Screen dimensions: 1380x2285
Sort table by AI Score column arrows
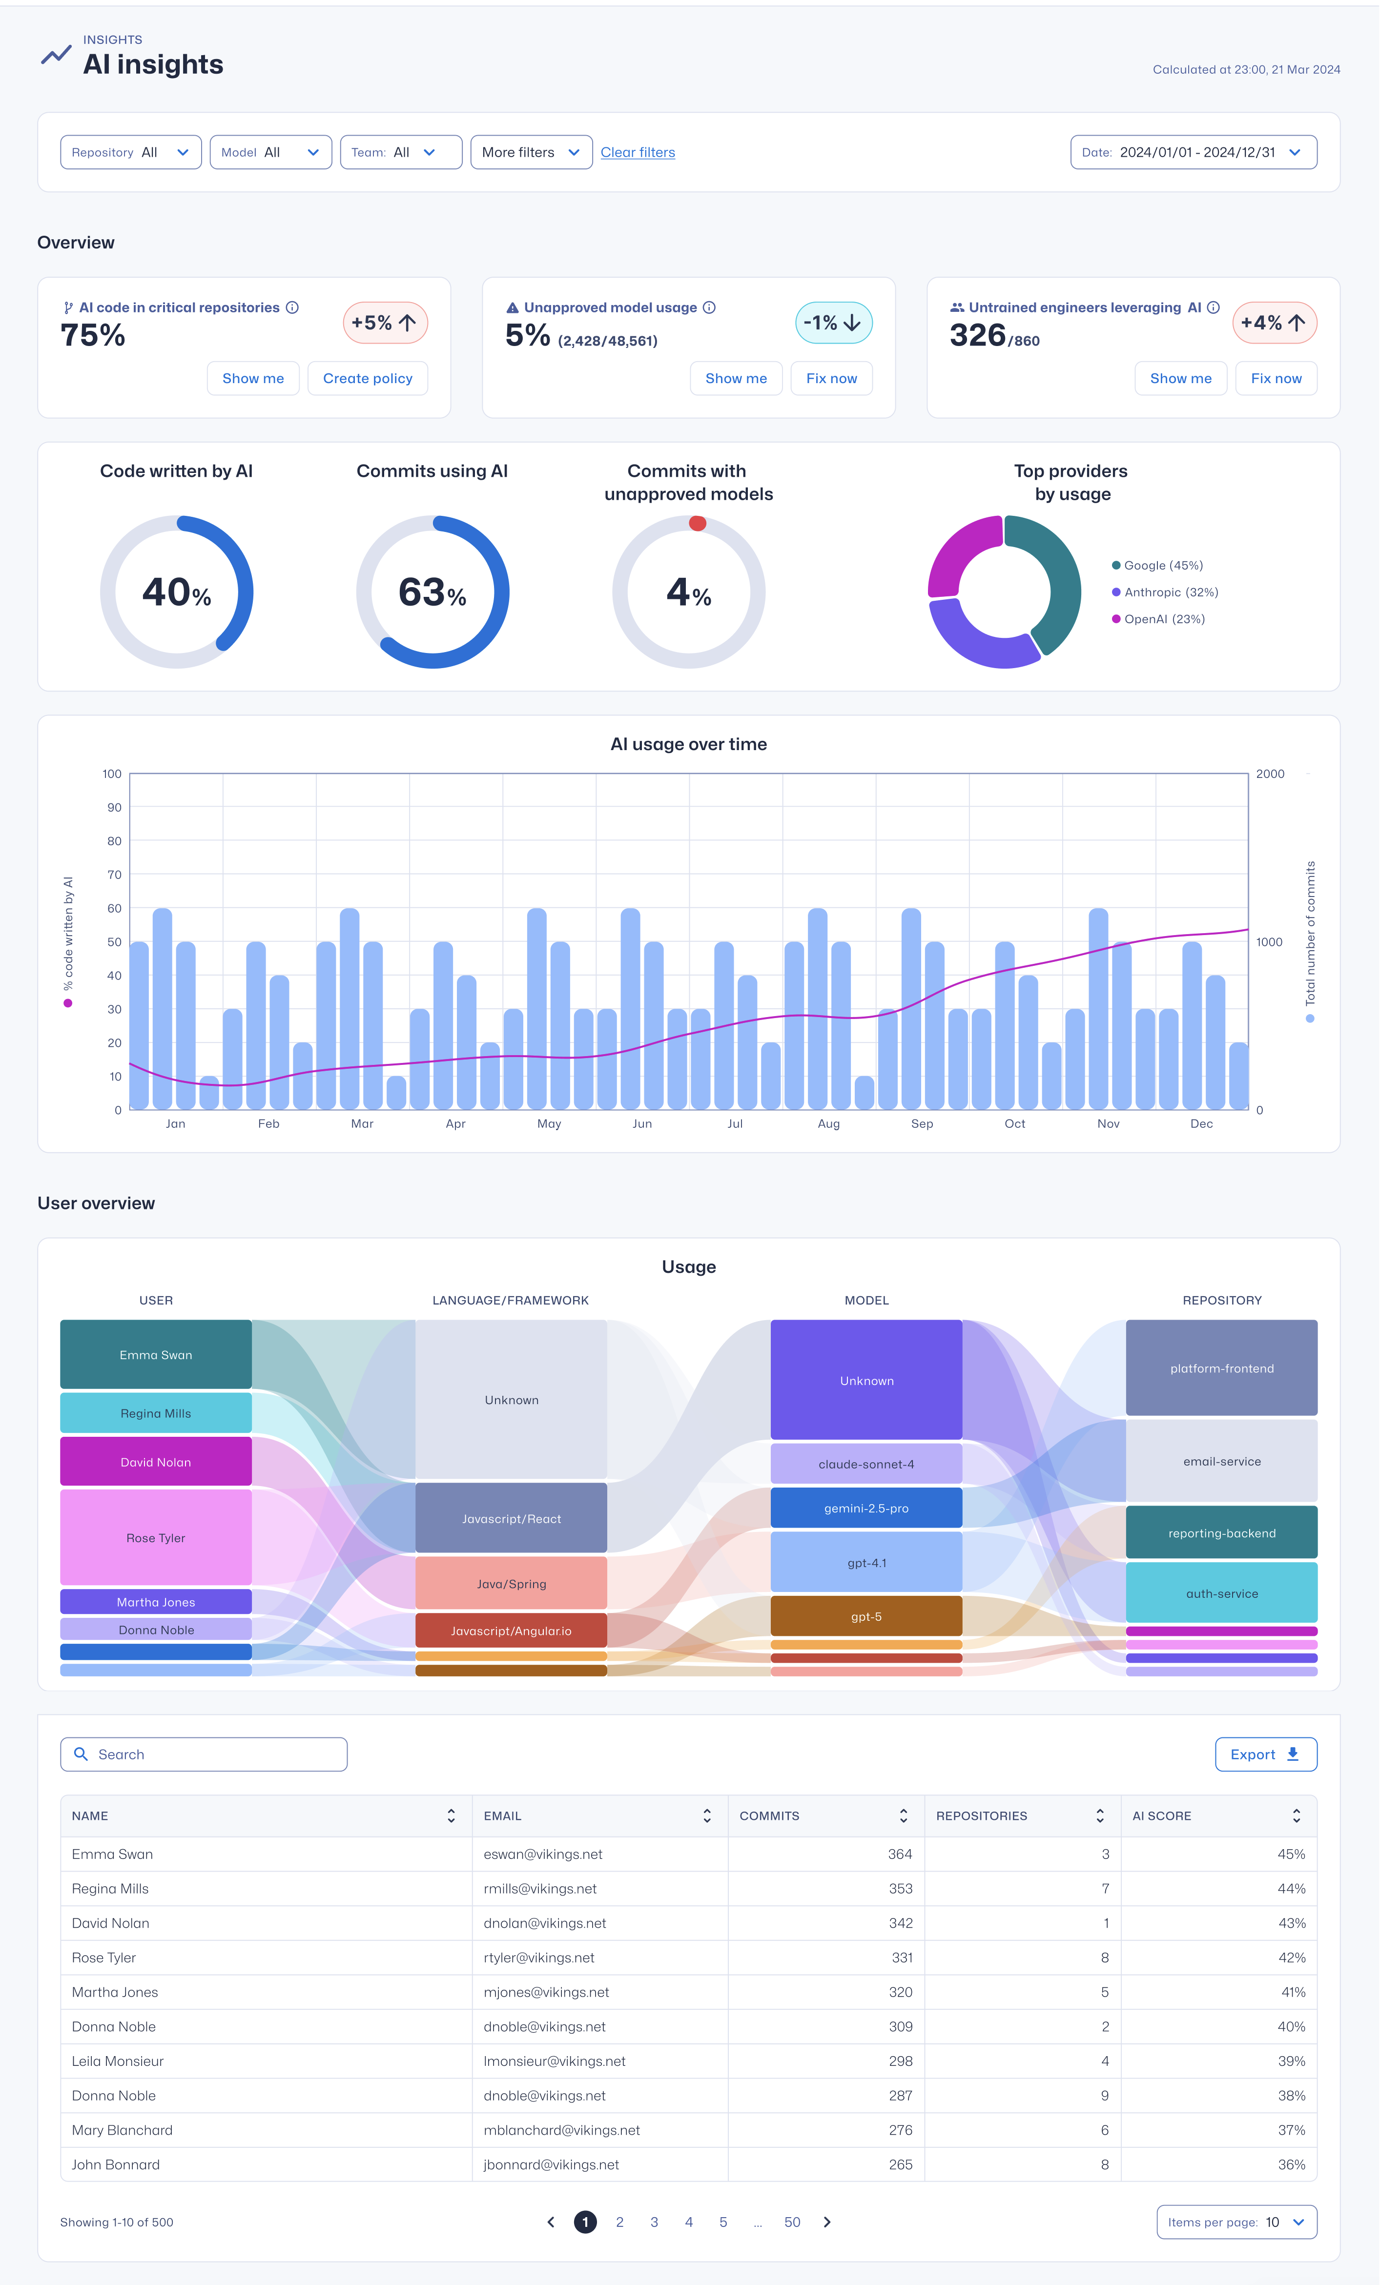(1297, 1816)
